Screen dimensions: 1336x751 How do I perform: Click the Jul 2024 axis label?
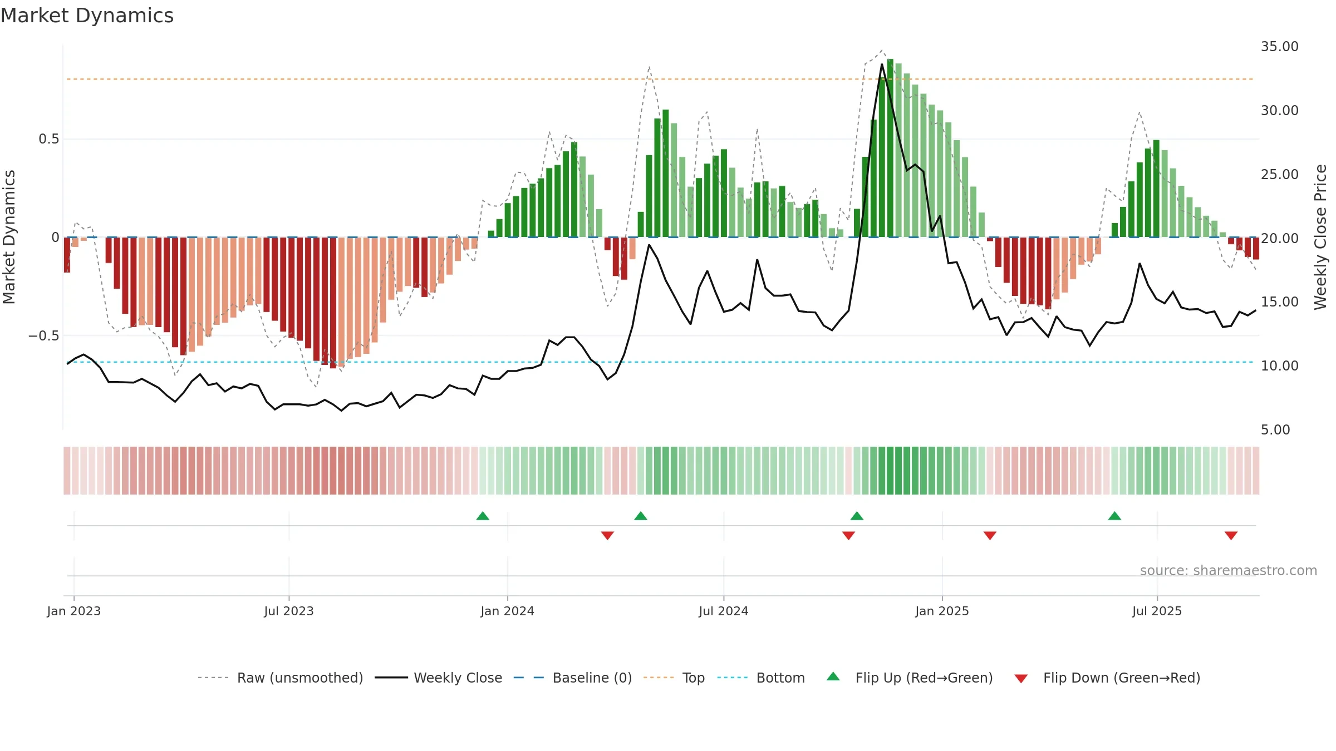tap(724, 611)
